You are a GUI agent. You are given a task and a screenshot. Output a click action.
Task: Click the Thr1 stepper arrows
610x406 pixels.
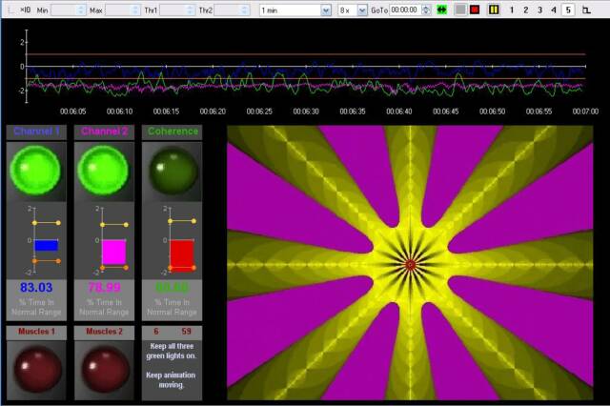[190, 10]
